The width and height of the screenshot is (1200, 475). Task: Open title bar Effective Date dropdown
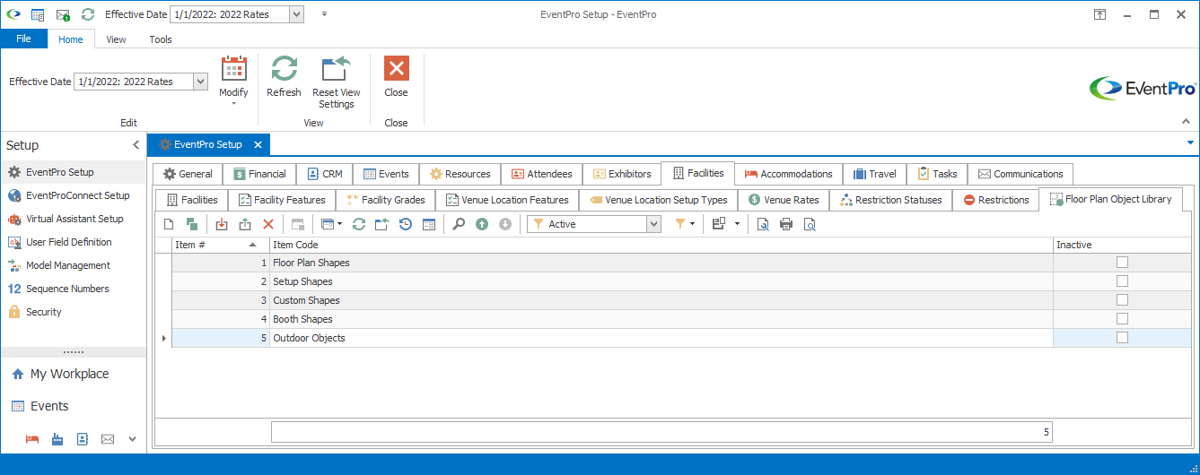click(x=296, y=14)
